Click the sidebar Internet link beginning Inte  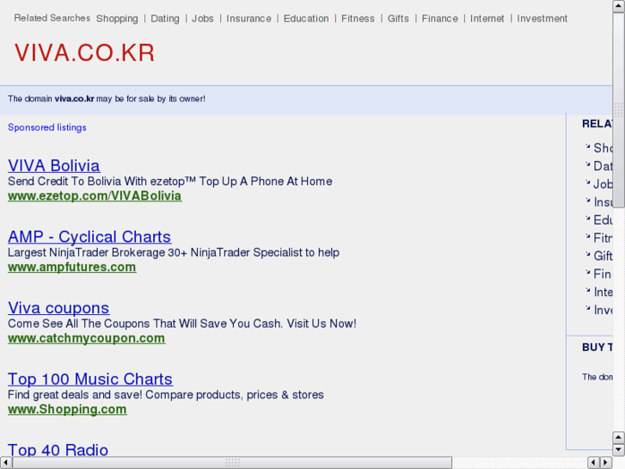click(x=603, y=293)
